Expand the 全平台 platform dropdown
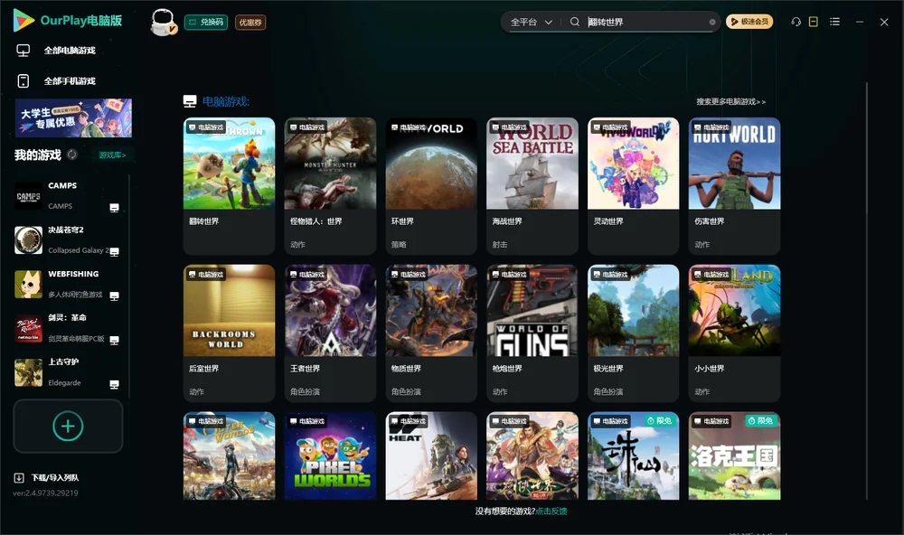 [531, 22]
